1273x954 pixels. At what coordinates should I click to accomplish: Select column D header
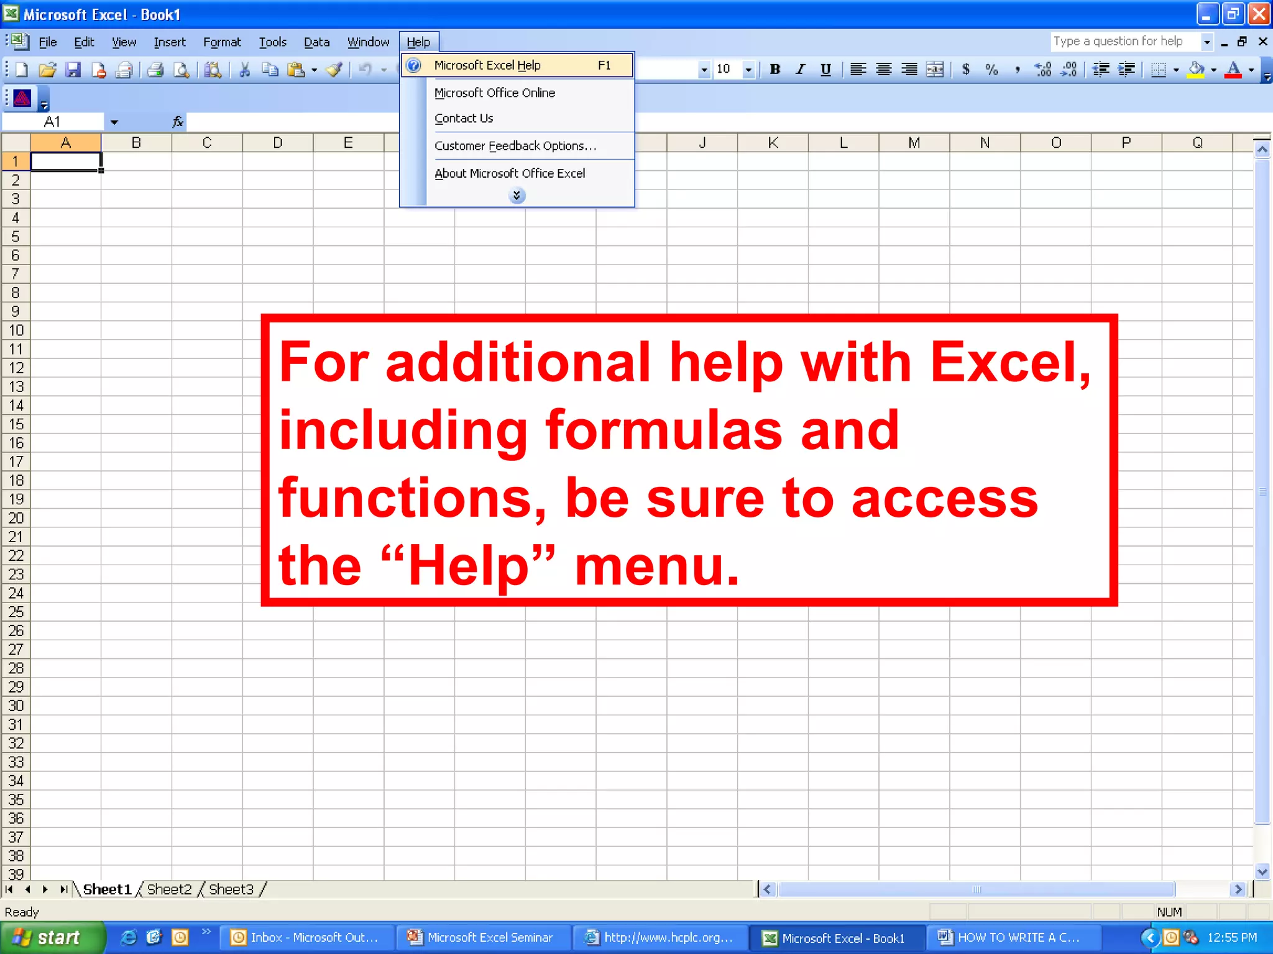click(278, 143)
